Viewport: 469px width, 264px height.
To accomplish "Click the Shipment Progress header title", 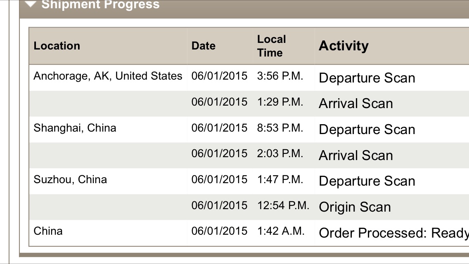I will coord(100,4).
